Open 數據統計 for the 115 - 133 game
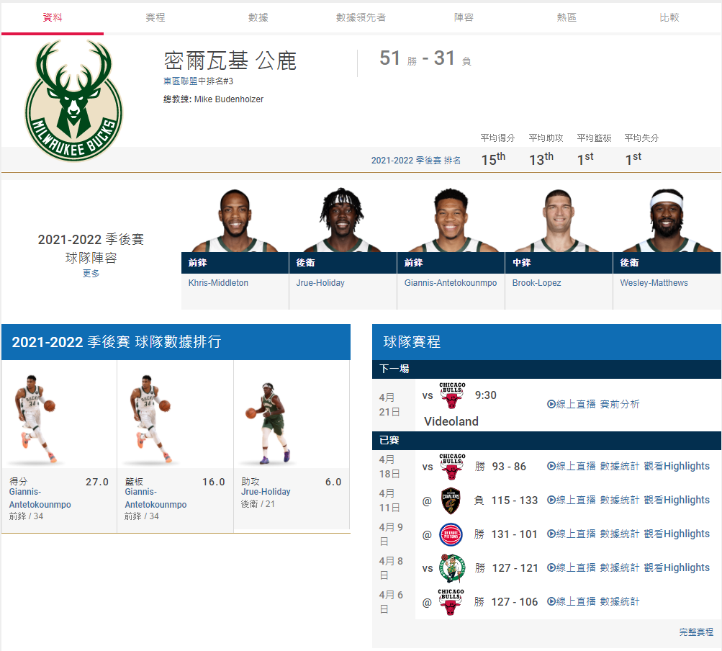Image resolution: width=722 pixels, height=651 pixels. [620, 500]
